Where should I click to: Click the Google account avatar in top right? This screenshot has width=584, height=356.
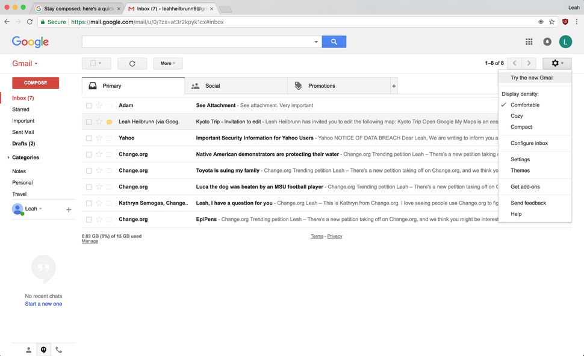coord(565,41)
